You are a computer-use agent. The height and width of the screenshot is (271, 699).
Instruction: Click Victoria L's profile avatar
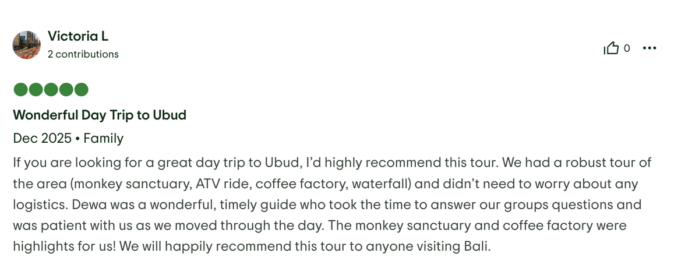(27, 45)
